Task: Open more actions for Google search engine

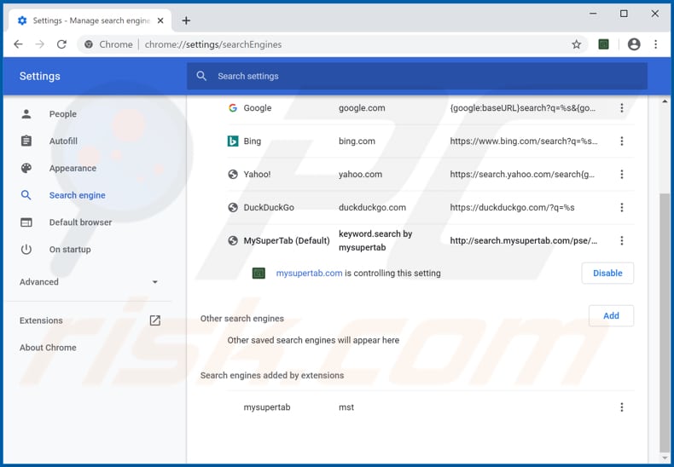Action: (x=622, y=108)
